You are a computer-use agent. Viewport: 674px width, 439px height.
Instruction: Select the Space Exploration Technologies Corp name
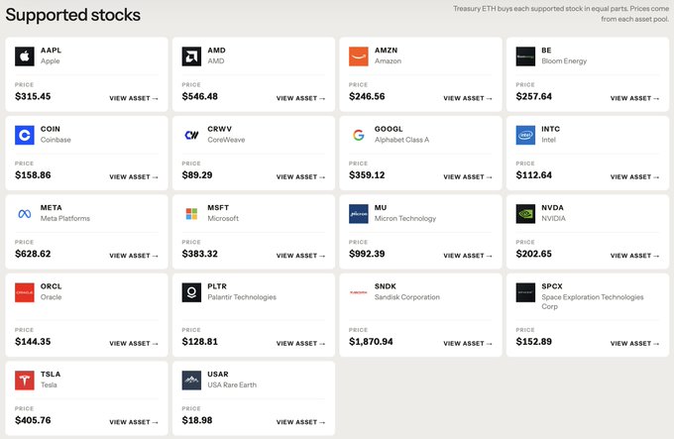click(593, 301)
